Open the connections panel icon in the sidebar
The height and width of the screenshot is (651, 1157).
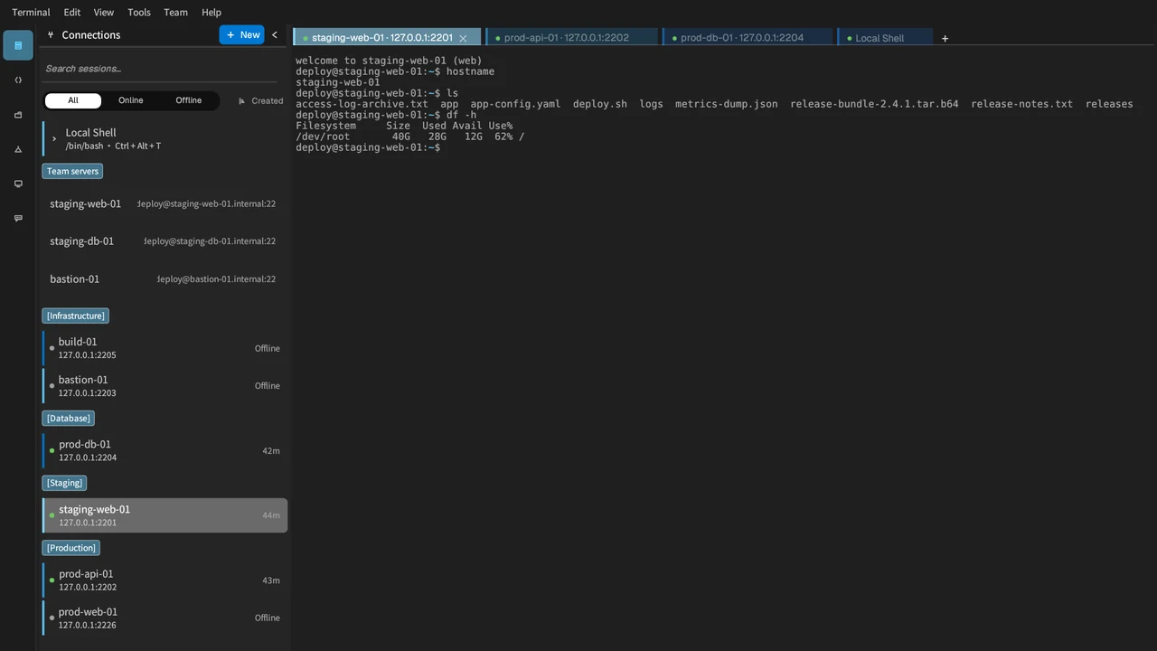(18, 45)
